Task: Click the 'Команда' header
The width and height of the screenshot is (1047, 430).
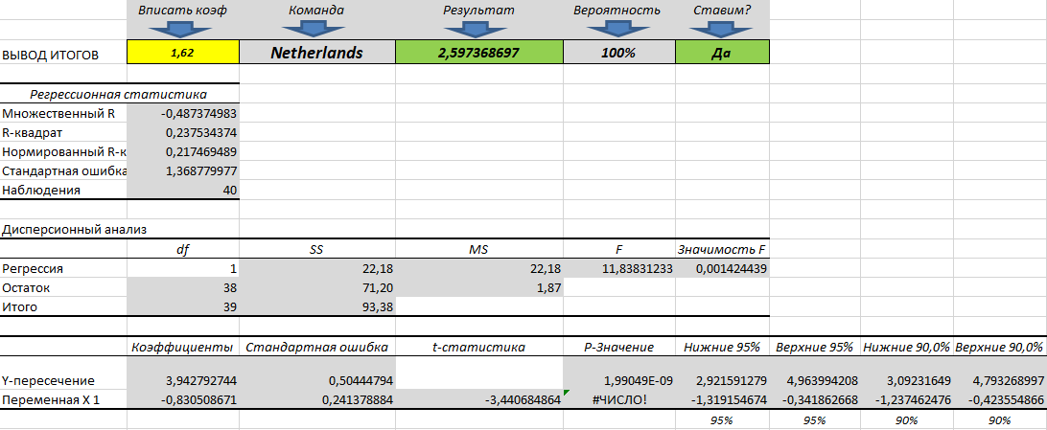Action: coord(316,10)
